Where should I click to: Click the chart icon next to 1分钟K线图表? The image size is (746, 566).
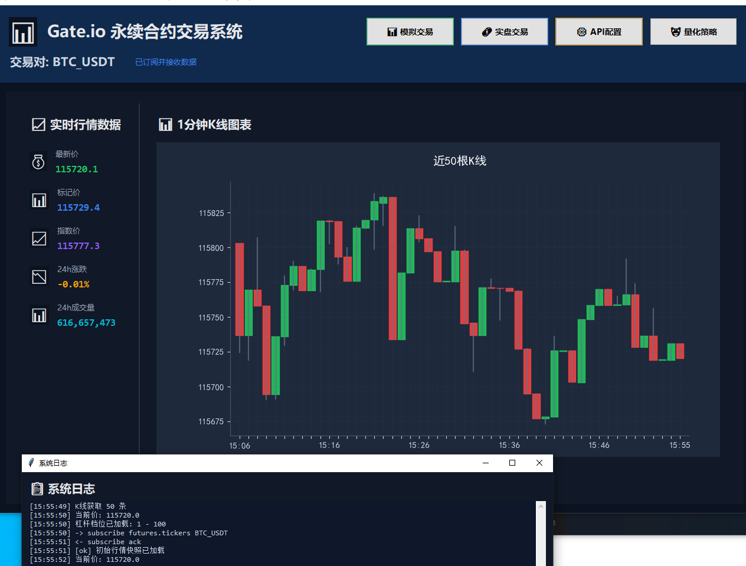[165, 125]
